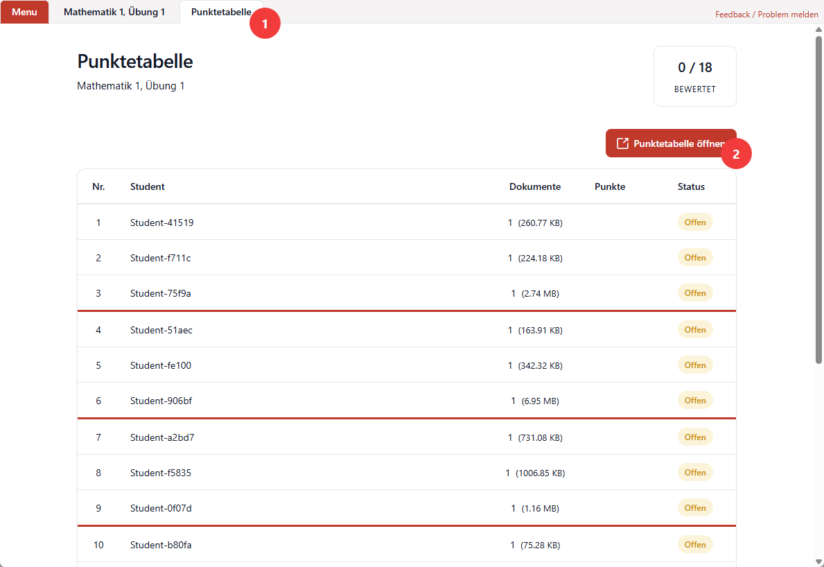Click the 0 / 18 Bewertet counter box
This screenshot has height=567, width=824.
694,76
